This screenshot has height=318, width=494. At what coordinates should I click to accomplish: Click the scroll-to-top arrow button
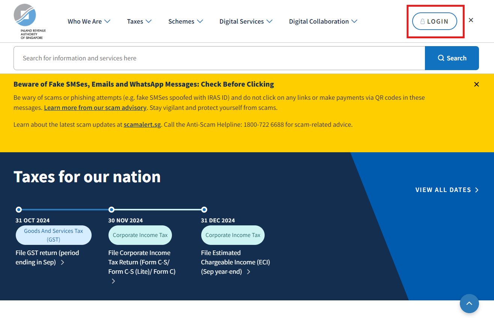[469, 303]
